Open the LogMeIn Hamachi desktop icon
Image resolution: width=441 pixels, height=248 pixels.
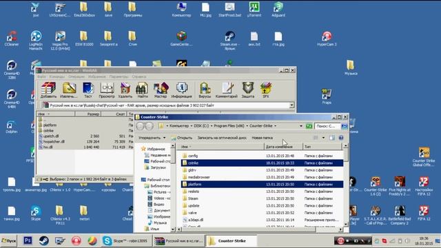click(36, 40)
